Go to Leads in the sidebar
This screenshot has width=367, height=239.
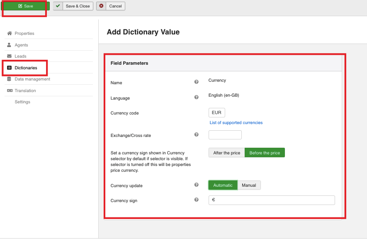tap(20, 56)
